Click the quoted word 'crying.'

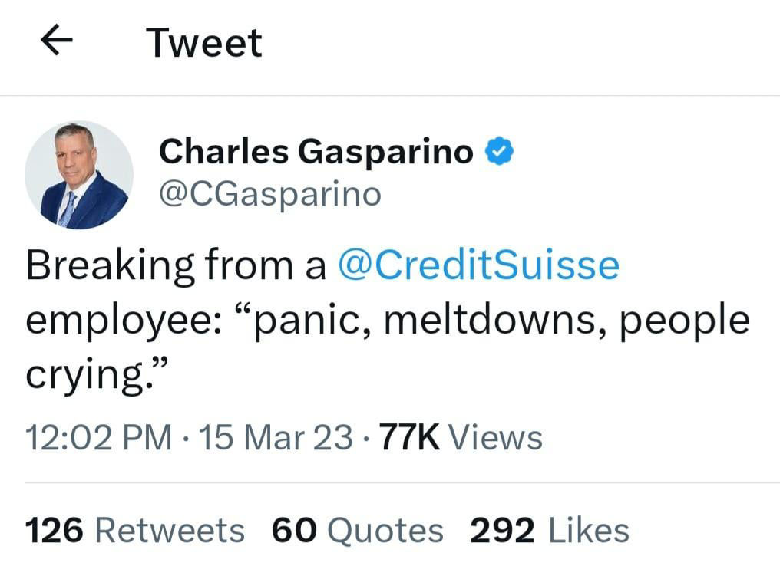click(x=95, y=374)
